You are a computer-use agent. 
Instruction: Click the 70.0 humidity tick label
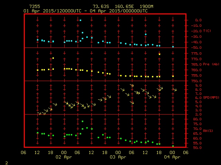coord(197,129)
